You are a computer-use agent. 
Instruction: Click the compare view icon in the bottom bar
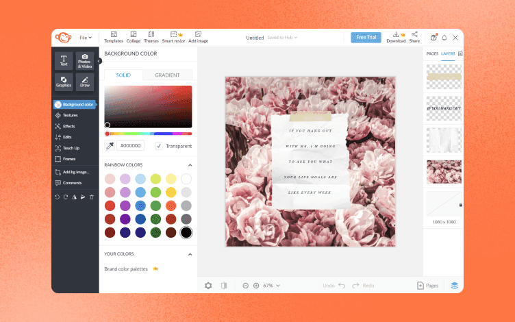click(x=224, y=286)
